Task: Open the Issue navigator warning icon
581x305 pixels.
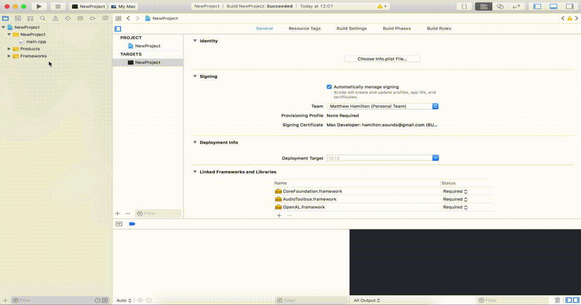Action: click(x=55, y=18)
